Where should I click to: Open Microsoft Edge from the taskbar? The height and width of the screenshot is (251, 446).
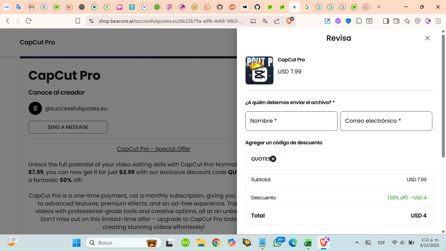pos(293,243)
